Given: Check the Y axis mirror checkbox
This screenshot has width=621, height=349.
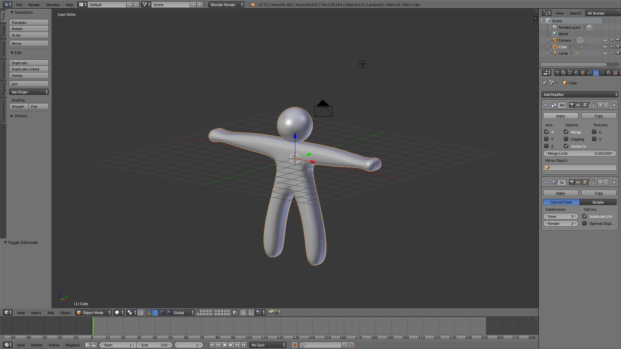Looking at the screenshot, I should 546,139.
